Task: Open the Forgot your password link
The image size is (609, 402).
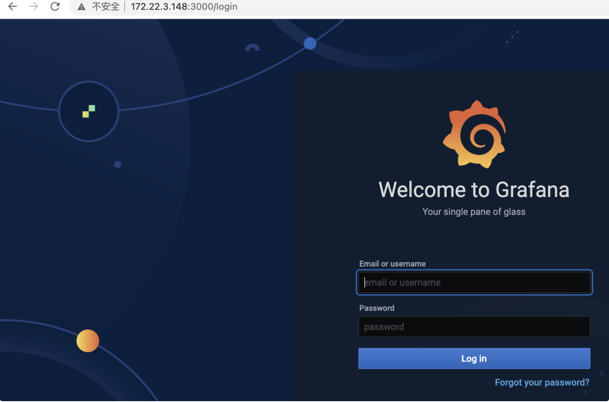Action: pos(542,382)
